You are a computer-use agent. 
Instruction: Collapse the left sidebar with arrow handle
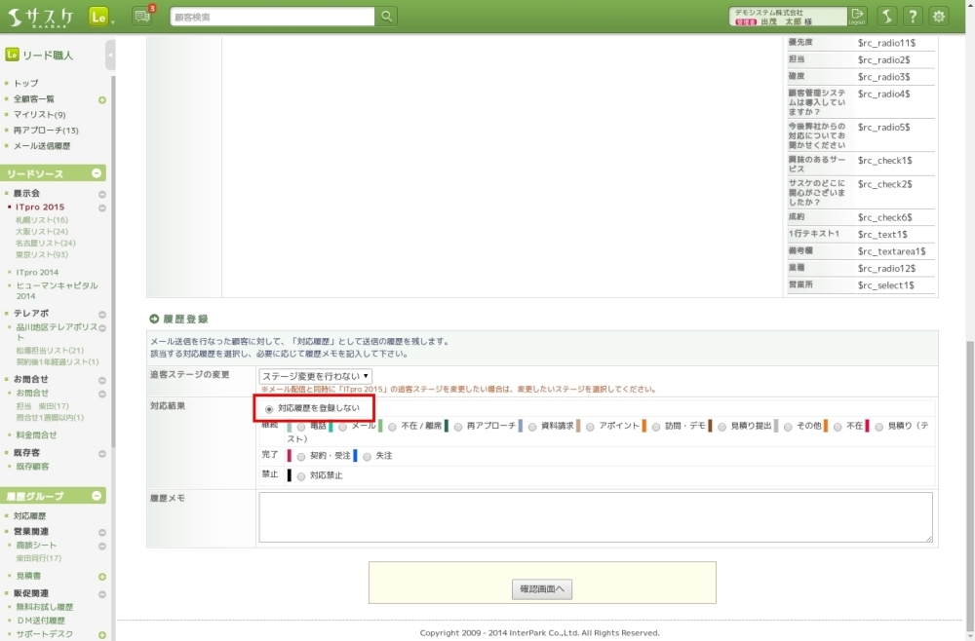click(110, 56)
